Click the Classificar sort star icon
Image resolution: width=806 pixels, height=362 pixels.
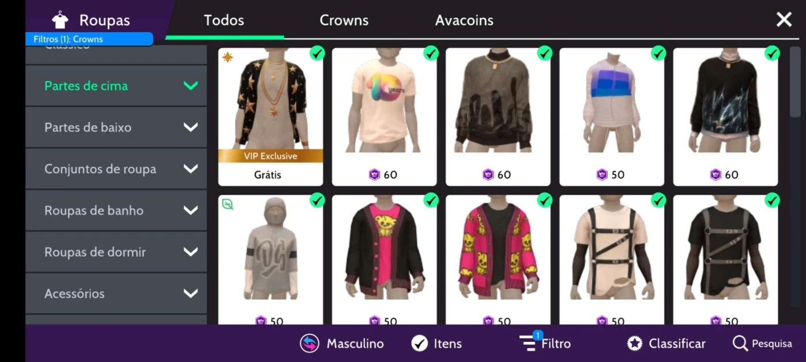634,344
